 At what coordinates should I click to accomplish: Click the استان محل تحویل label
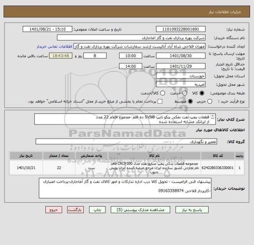tap(229, 76)
